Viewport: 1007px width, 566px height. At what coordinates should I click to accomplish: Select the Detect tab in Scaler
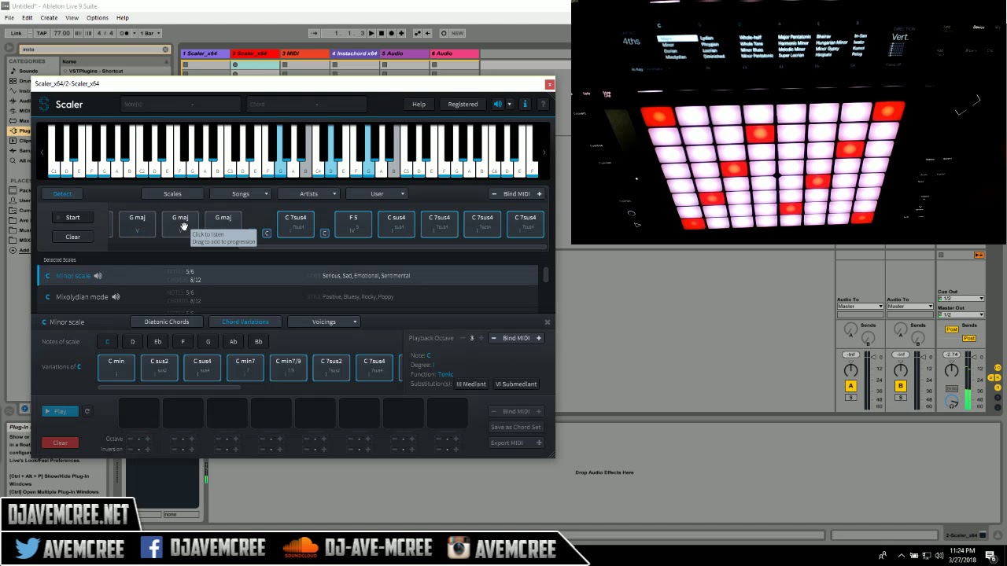(x=62, y=193)
